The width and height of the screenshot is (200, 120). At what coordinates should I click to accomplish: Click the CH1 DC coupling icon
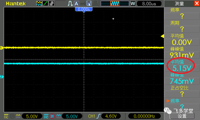(x=6, y=116)
